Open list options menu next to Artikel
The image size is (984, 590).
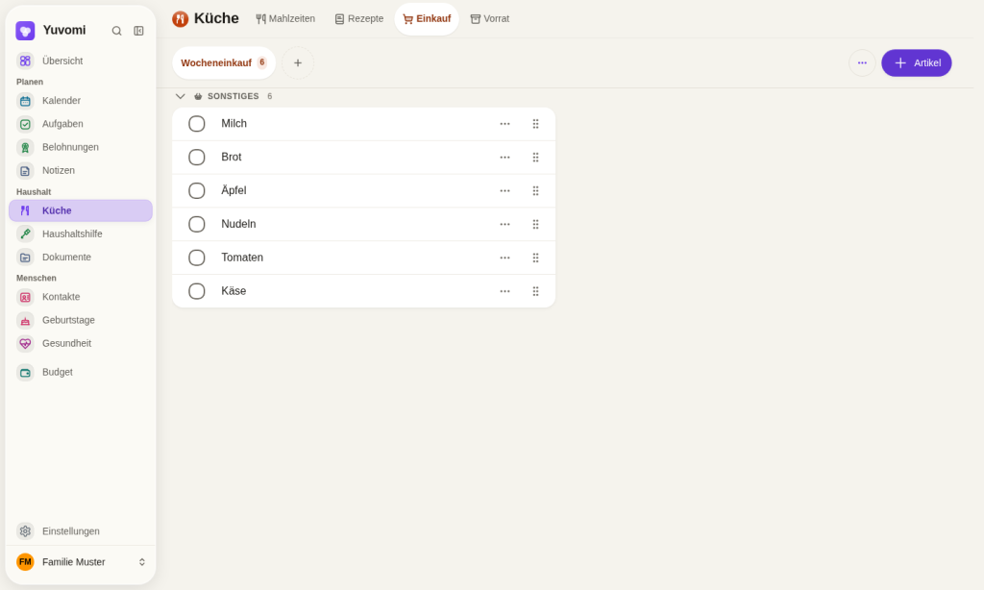(862, 62)
